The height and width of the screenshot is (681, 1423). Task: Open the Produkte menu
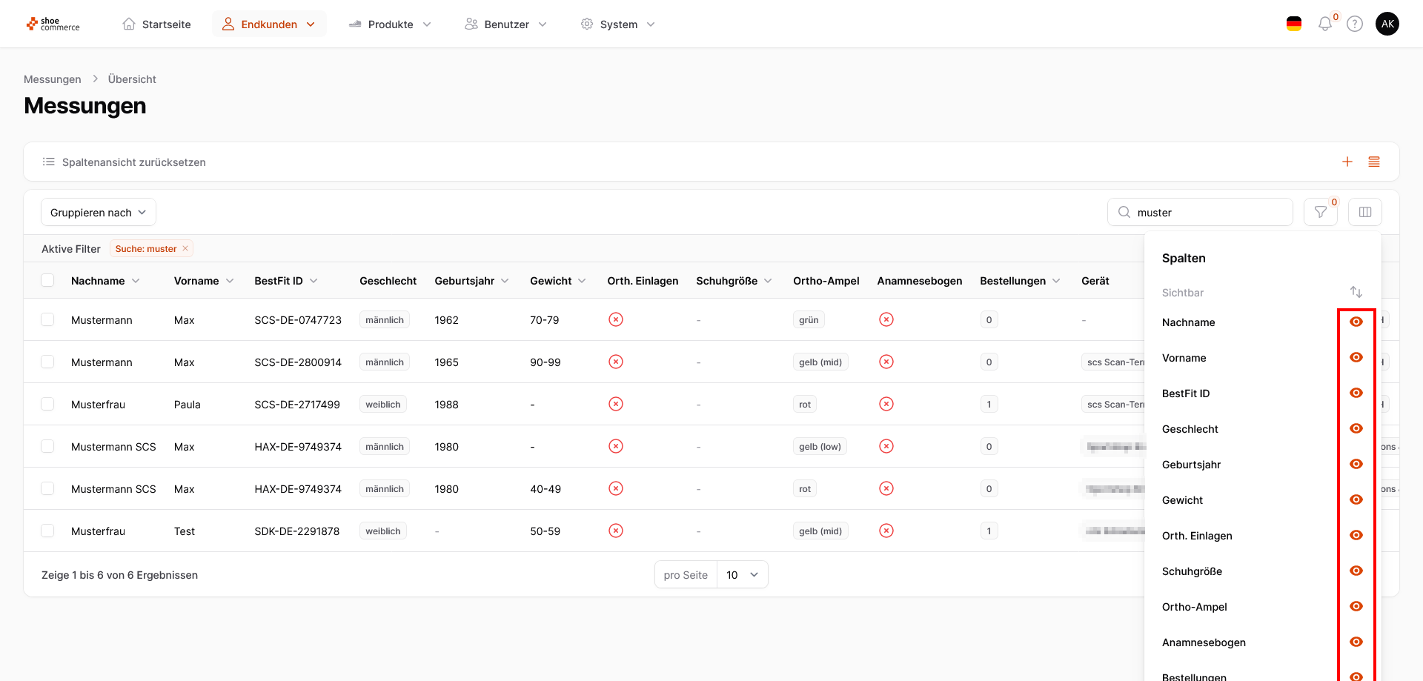point(390,24)
